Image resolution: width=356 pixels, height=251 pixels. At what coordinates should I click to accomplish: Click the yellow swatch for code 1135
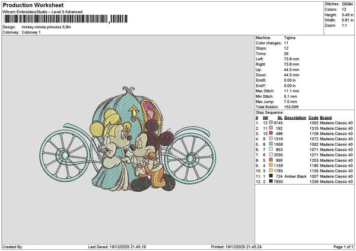(x=271, y=171)
